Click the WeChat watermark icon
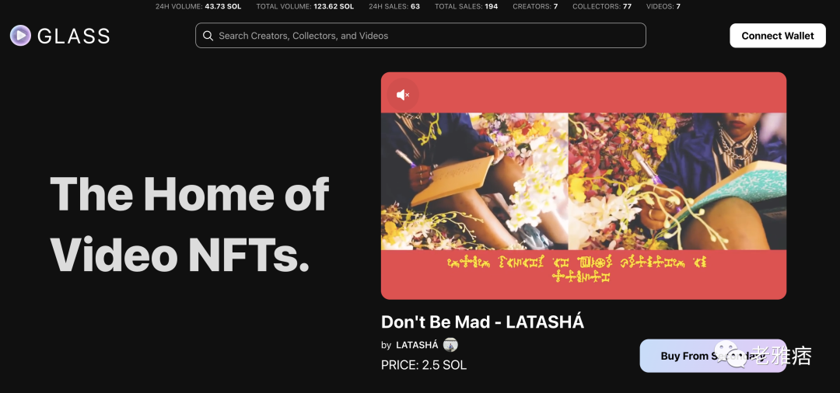This screenshot has height=393, width=840. (738, 354)
